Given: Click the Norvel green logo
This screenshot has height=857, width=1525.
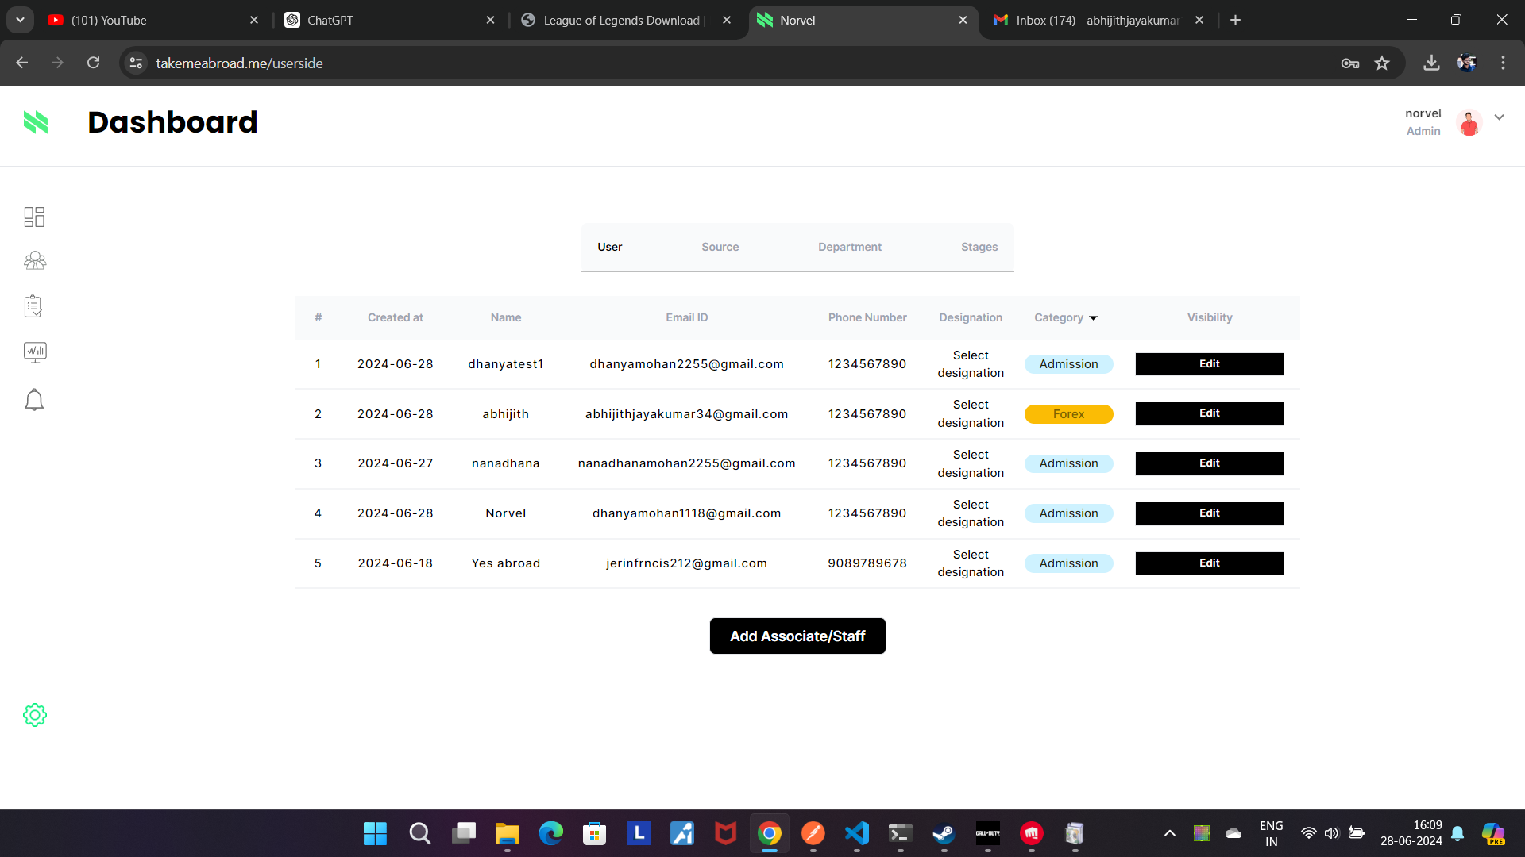Looking at the screenshot, I should tap(36, 122).
